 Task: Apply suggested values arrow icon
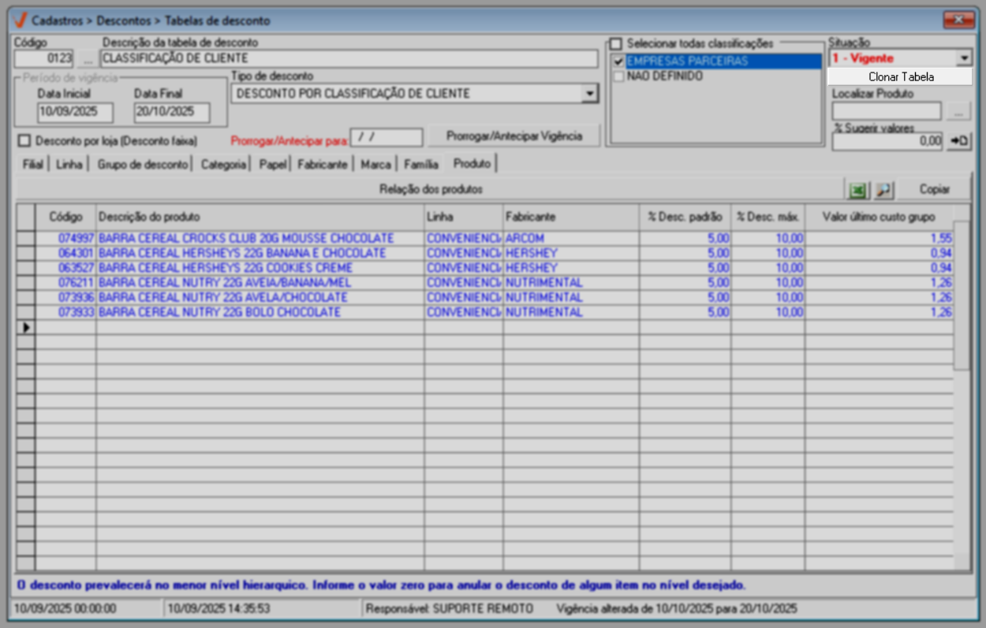pyautogui.click(x=958, y=141)
